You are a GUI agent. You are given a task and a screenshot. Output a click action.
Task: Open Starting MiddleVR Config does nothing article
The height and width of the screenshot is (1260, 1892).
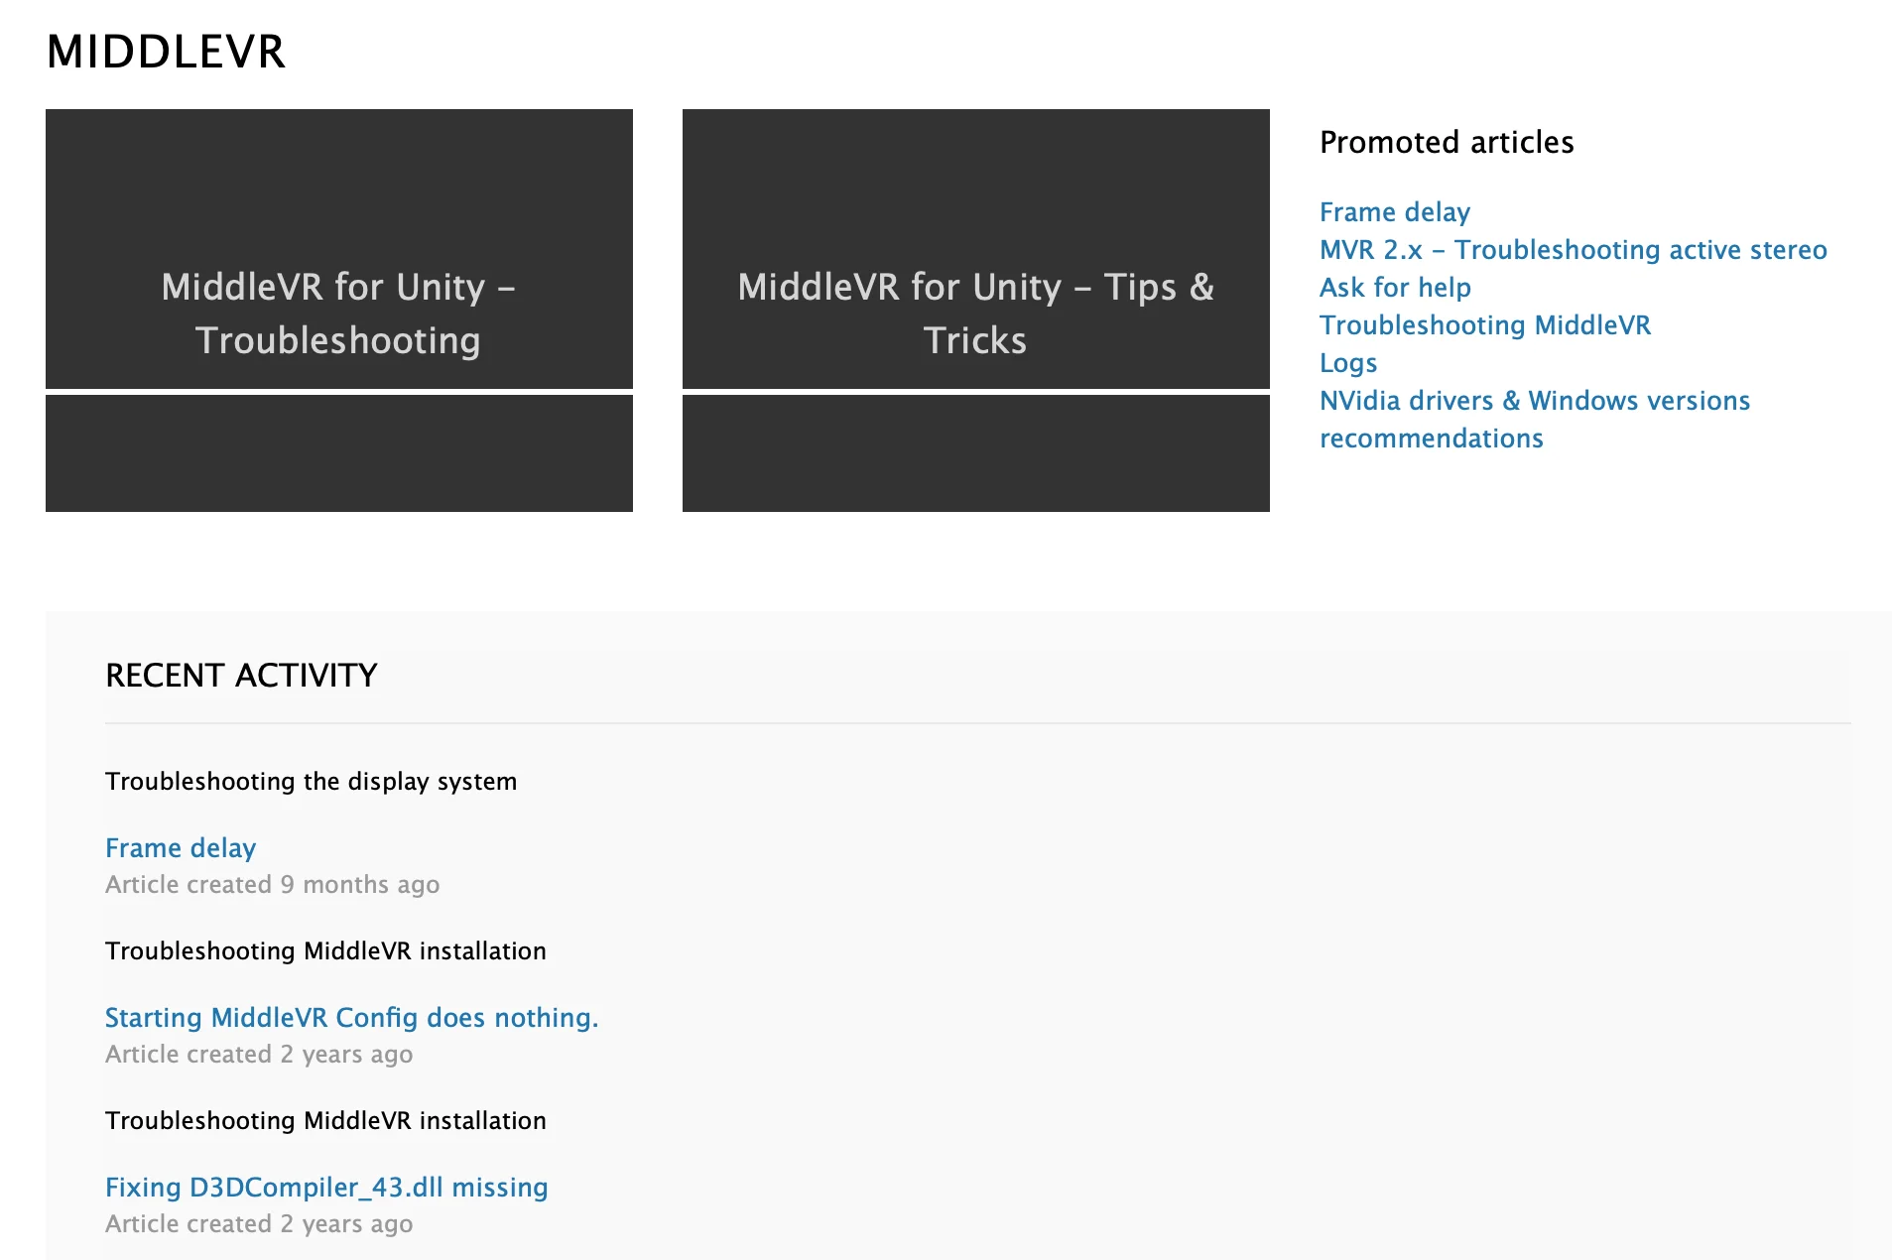[352, 1018]
